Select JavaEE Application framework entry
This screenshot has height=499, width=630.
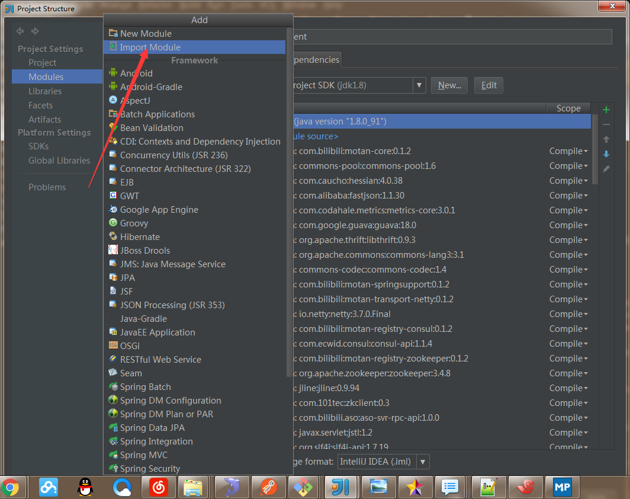(195, 332)
